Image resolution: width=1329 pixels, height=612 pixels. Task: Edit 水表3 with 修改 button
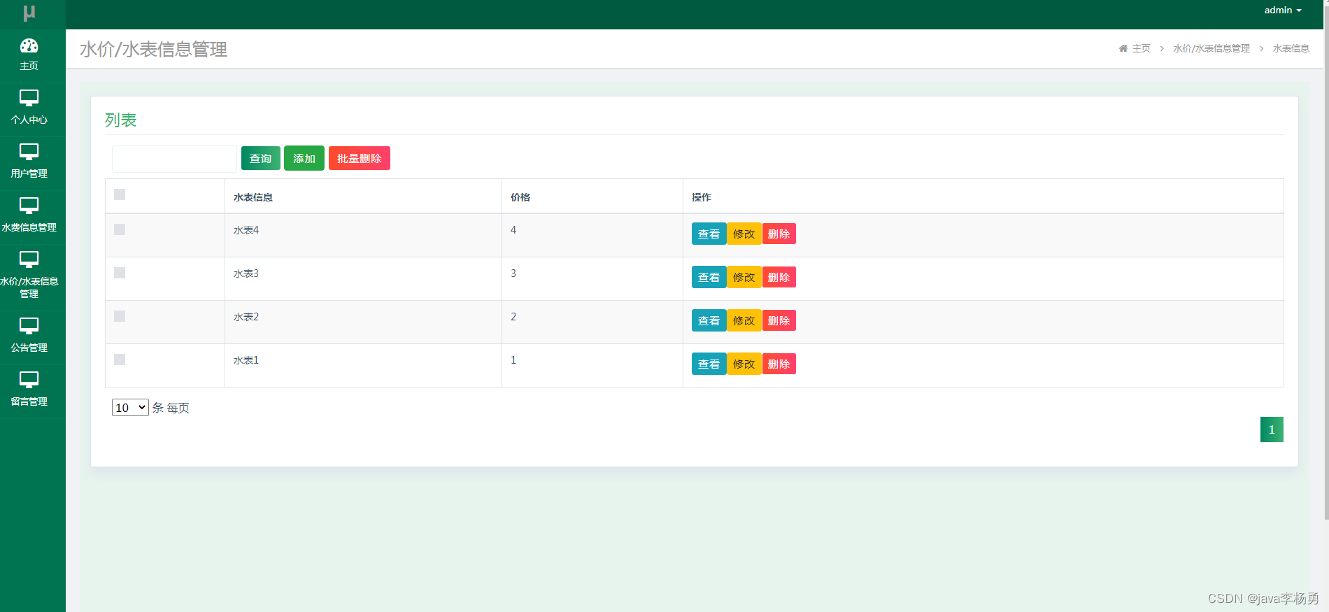744,277
